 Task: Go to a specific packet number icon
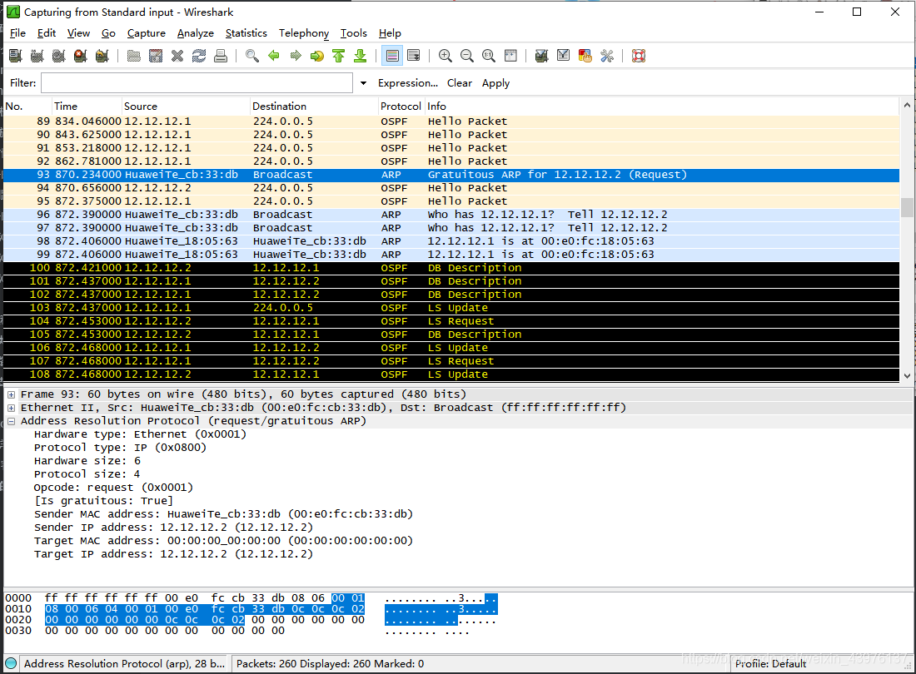(317, 56)
